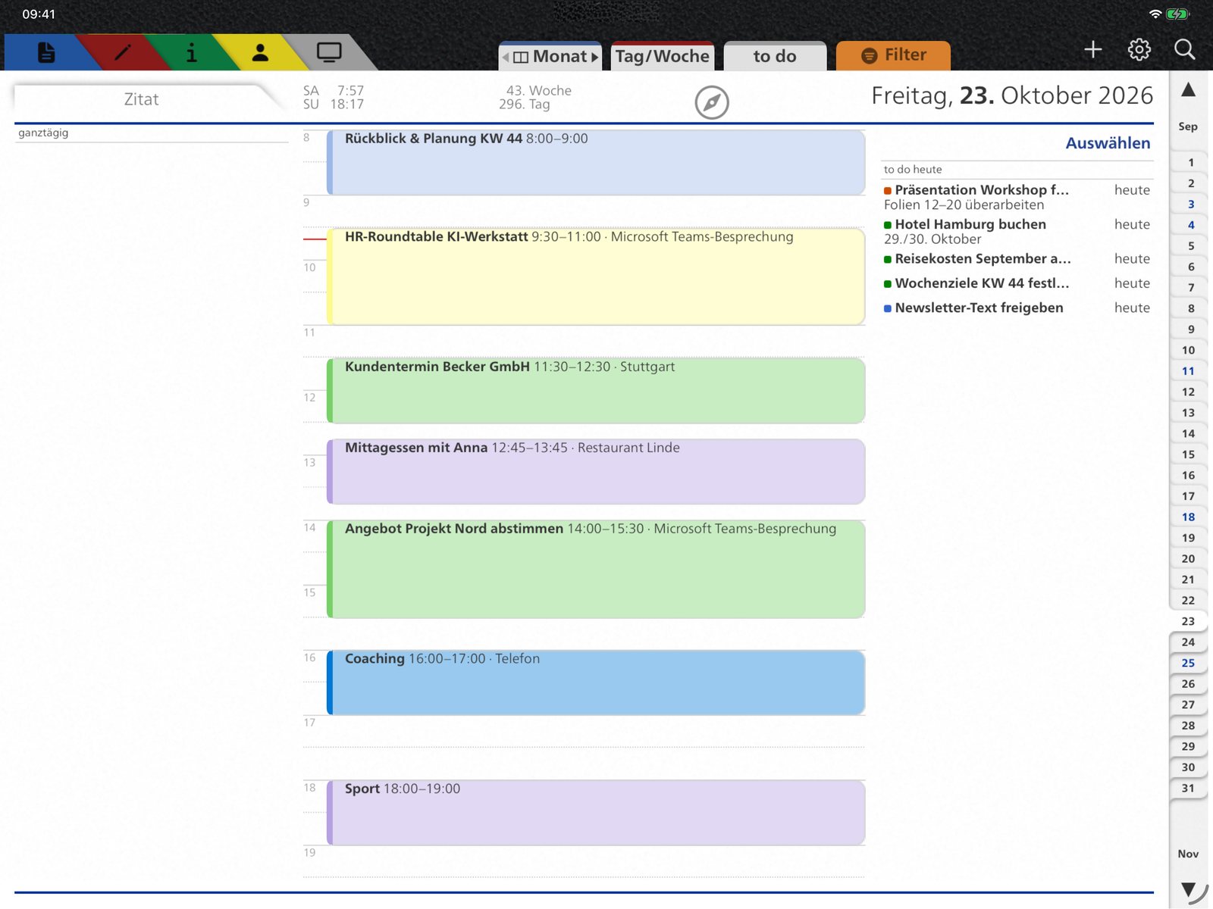Select the red pencil drawing tab
Screen dimensions: 1213x909
coord(122,52)
